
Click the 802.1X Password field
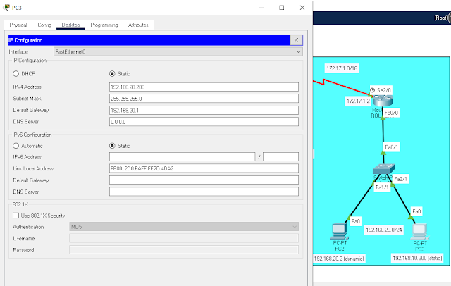point(184,250)
